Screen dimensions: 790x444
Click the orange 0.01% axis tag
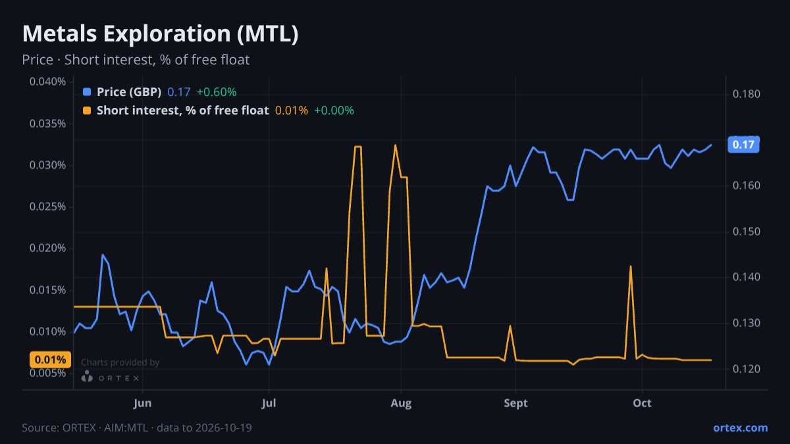tap(50, 360)
